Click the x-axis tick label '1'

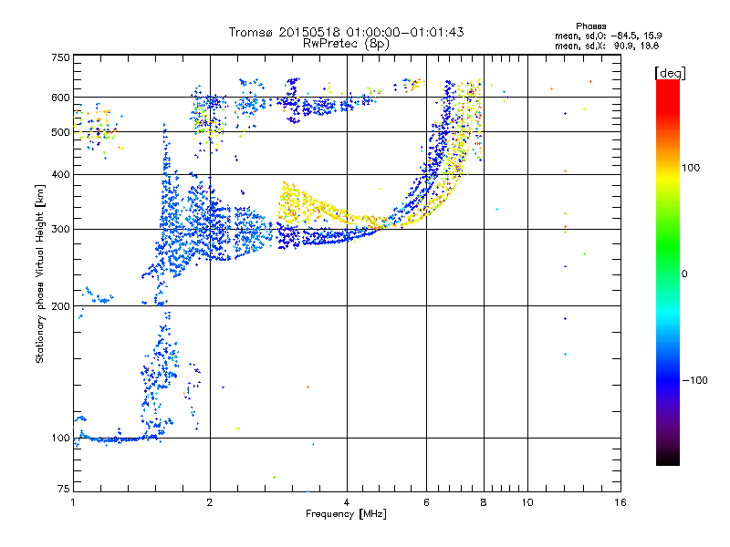[73, 502]
